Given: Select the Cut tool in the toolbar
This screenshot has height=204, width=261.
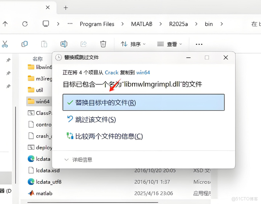Looking at the screenshot, I should [x=5, y=44].
